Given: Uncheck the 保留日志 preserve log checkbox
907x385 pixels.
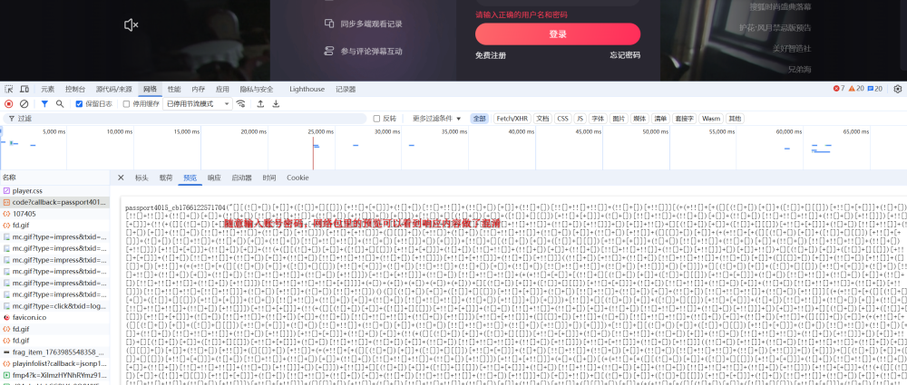Looking at the screenshot, I should (79, 104).
